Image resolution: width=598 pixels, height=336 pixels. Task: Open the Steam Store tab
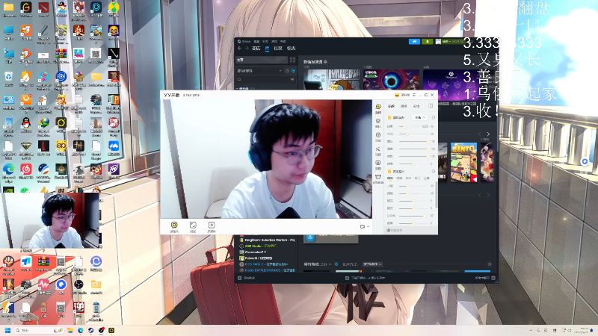[256, 49]
